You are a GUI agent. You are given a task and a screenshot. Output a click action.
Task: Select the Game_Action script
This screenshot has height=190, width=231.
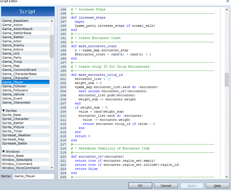26,25
